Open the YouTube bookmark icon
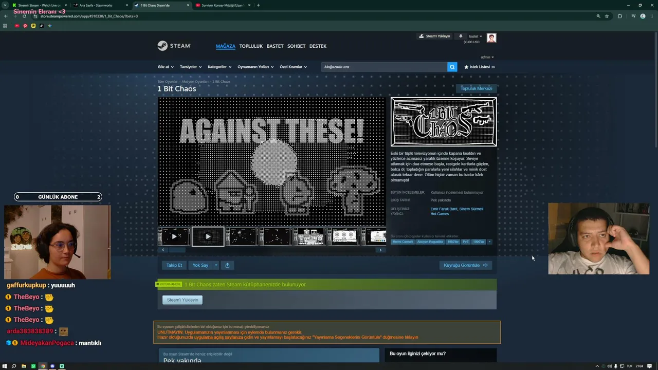Image resolution: width=658 pixels, height=370 pixels. (17, 26)
